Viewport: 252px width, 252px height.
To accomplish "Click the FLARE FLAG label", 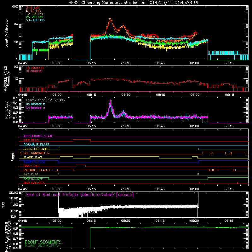I will click(33, 157).
